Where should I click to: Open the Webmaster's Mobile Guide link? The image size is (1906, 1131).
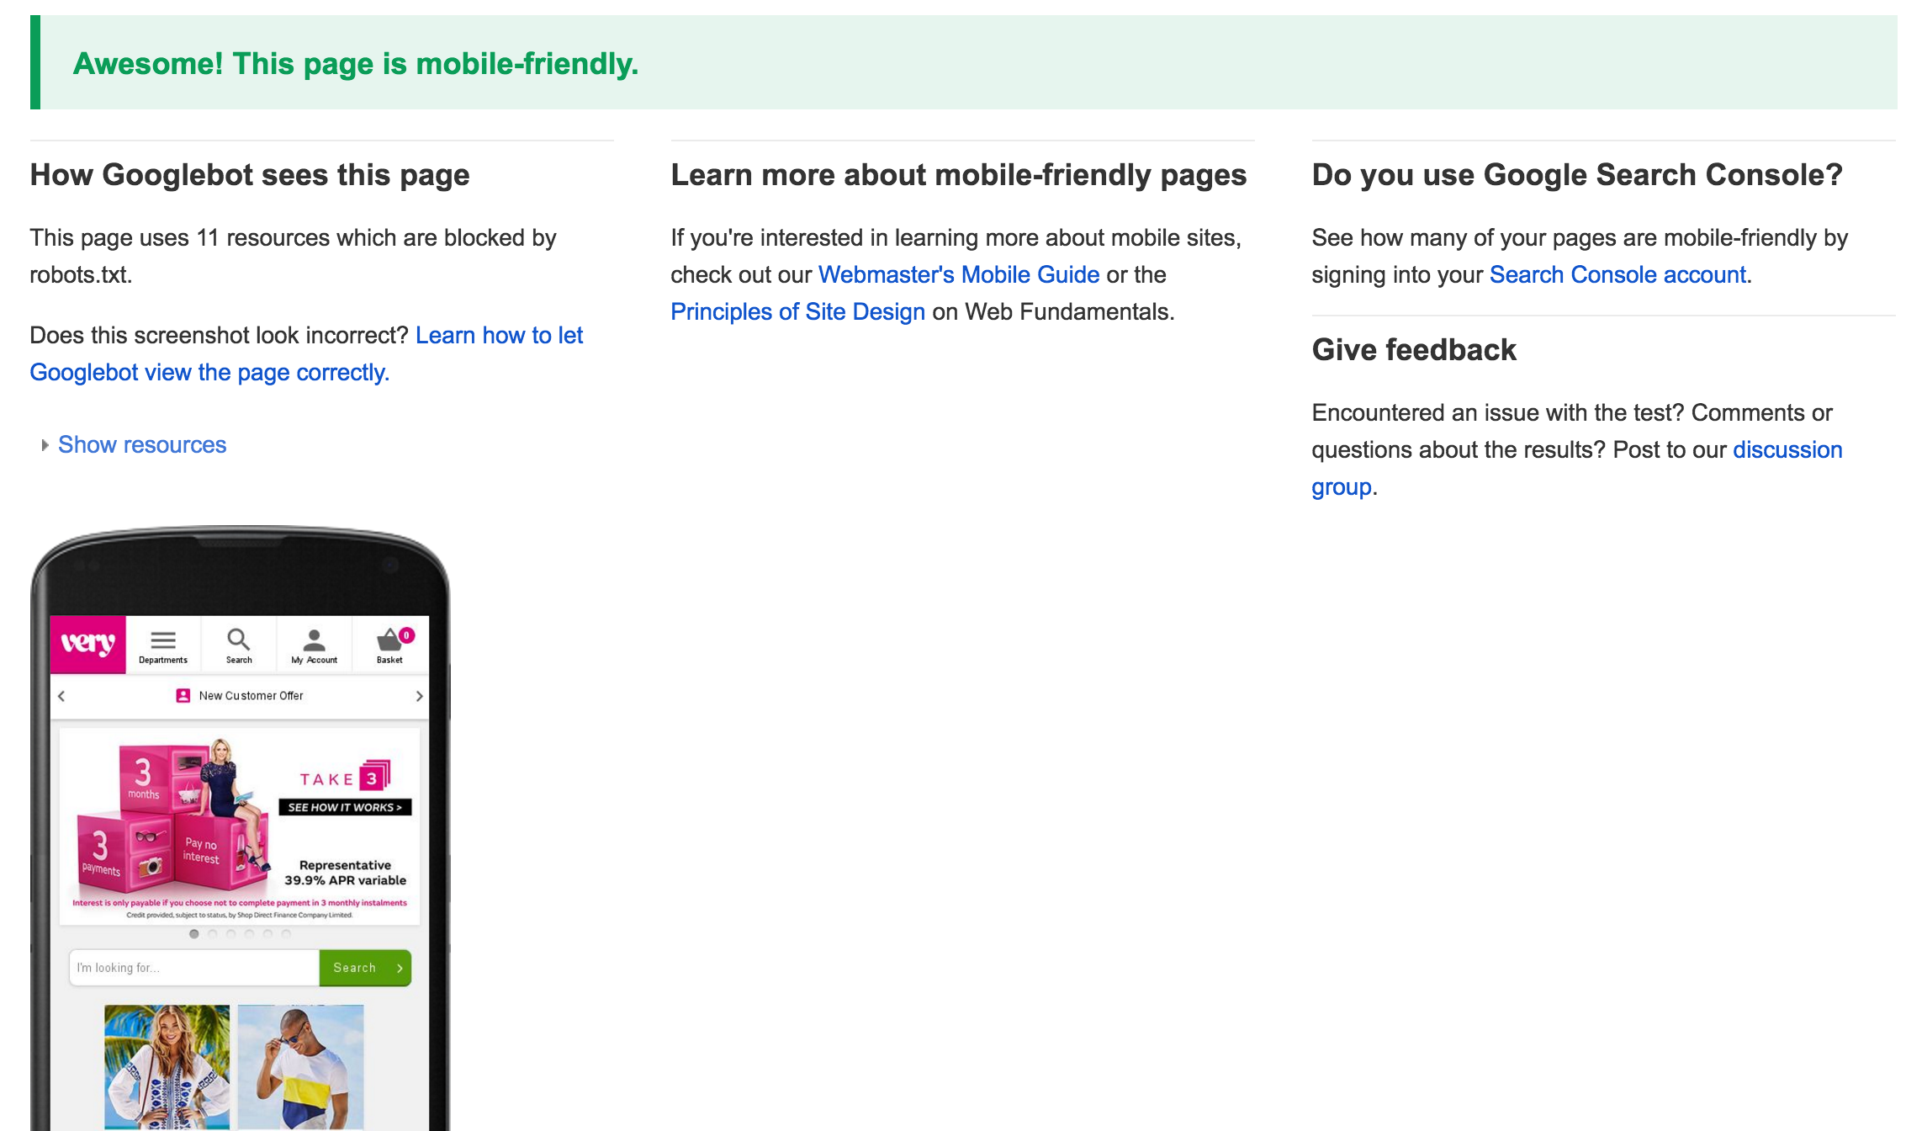click(x=959, y=274)
